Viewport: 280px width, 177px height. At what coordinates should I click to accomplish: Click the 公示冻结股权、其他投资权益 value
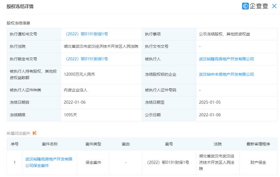[224, 34]
